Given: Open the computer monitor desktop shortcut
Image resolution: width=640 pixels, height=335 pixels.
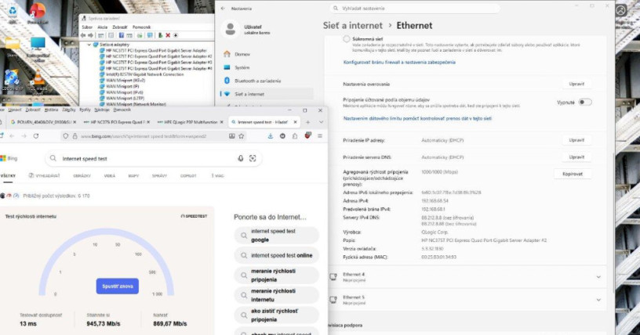Looking at the screenshot, I should coord(38,48).
